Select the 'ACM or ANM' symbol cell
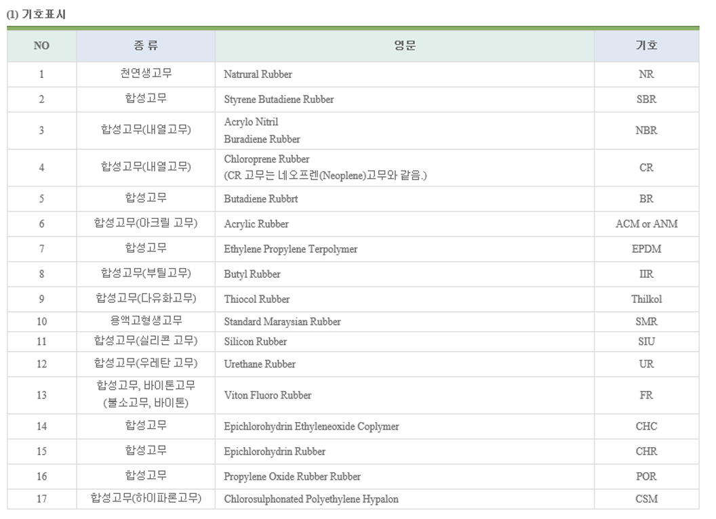This screenshot has height=519, width=716. [646, 224]
